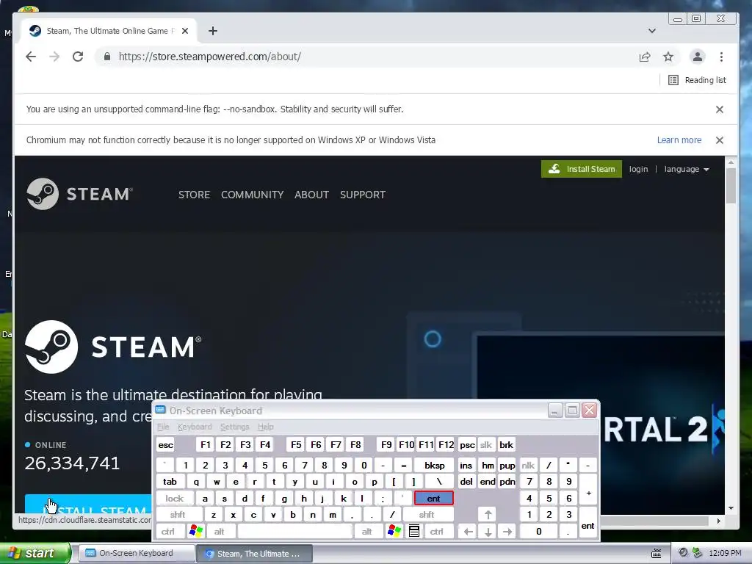Open the Windows start menu
This screenshot has height=564, width=752.
pyautogui.click(x=35, y=553)
